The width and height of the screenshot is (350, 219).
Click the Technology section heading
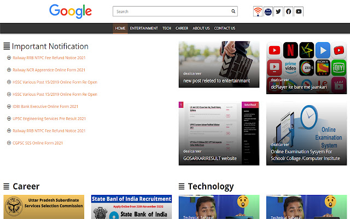click(211, 186)
